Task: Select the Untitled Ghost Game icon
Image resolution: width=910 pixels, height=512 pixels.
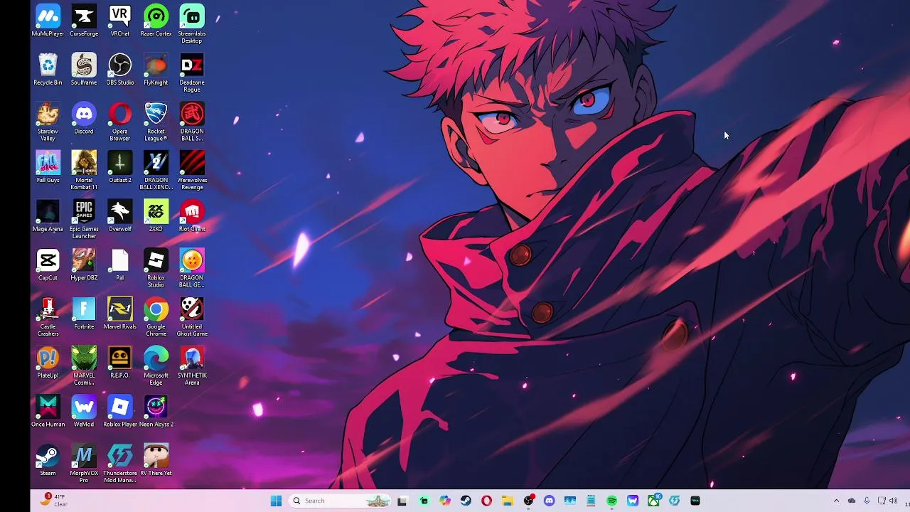Action: point(192,318)
